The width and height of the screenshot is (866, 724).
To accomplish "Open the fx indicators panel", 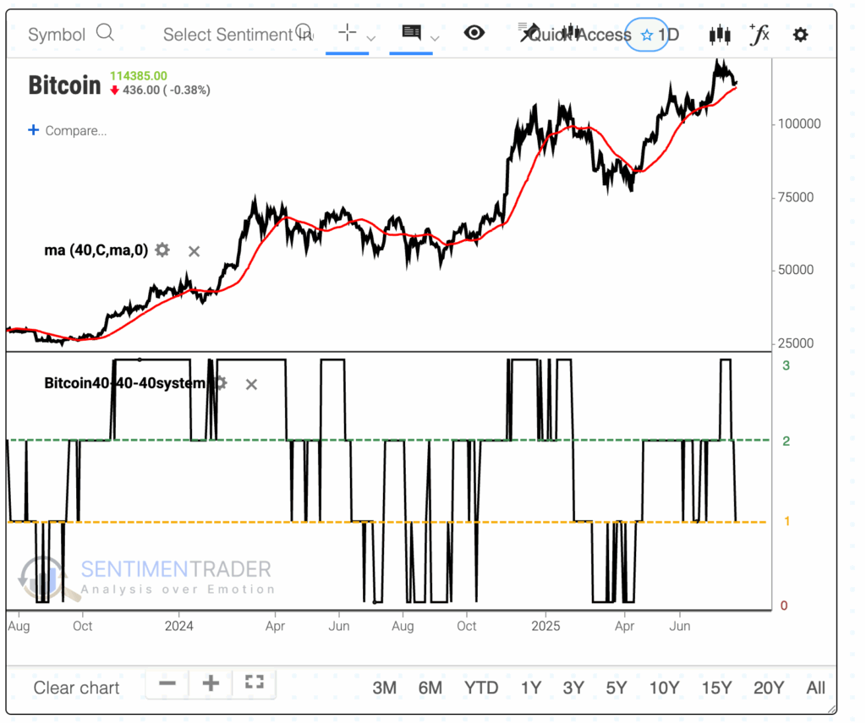I will tap(759, 35).
